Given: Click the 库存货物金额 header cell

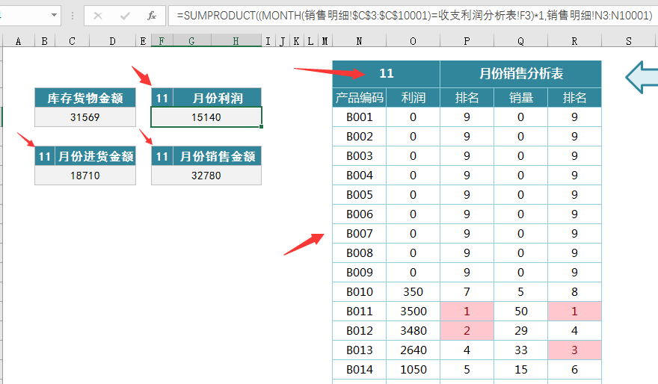Looking at the screenshot, I should [x=85, y=98].
